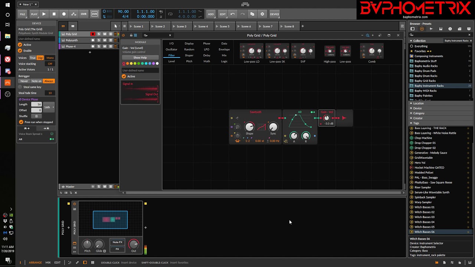Pick the yellow module color swatch
Image resolution: width=475 pixels, height=267 pixels.
(x=131, y=63)
